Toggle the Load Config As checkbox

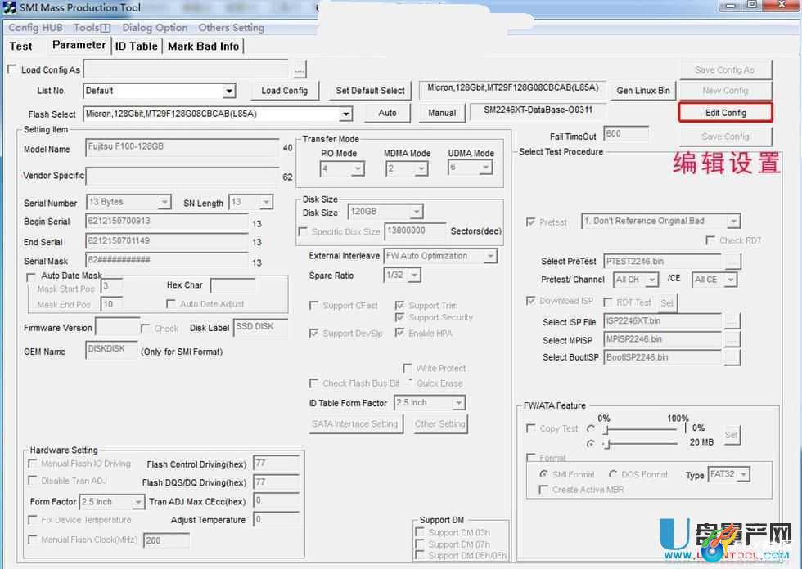coord(12,69)
